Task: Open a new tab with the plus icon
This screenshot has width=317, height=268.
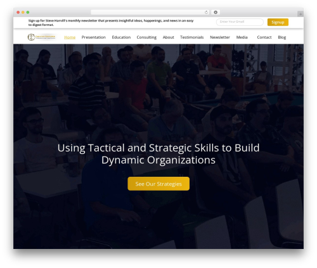Action: point(301,14)
